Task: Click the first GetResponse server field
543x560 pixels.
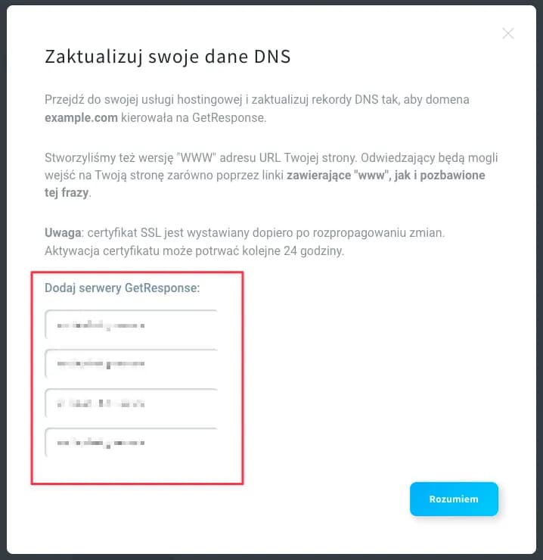Action: pos(131,325)
